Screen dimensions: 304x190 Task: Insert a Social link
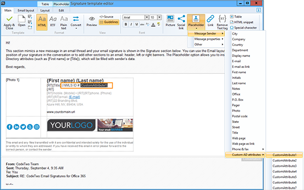click(x=181, y=22)
